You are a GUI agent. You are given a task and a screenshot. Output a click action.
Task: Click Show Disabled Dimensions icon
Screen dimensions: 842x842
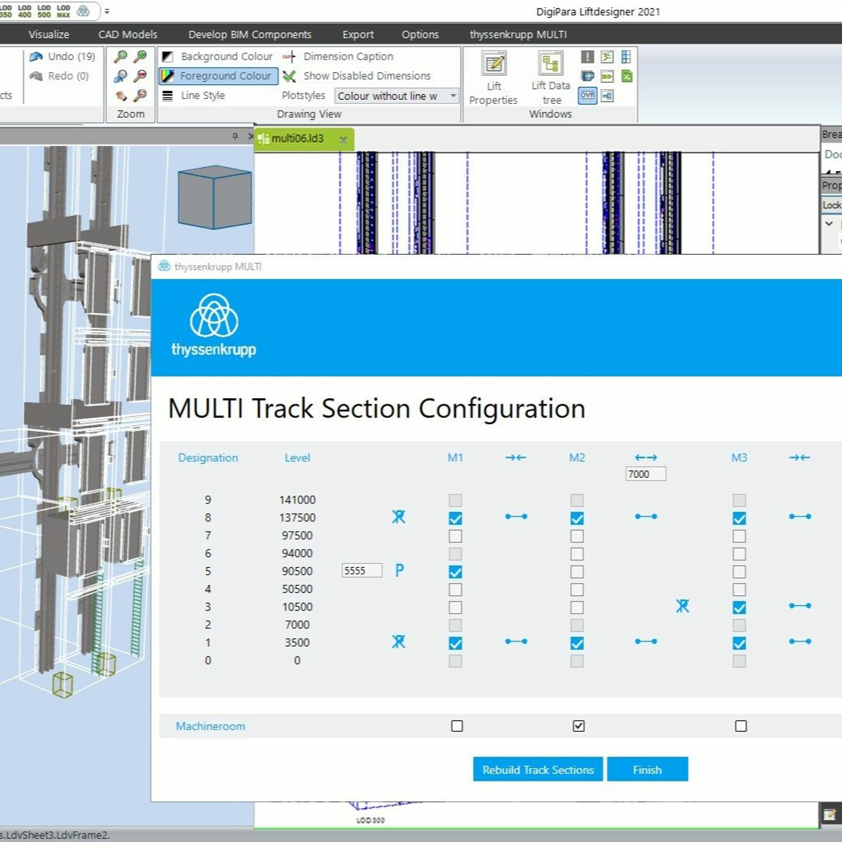click(x=289, y=76)
